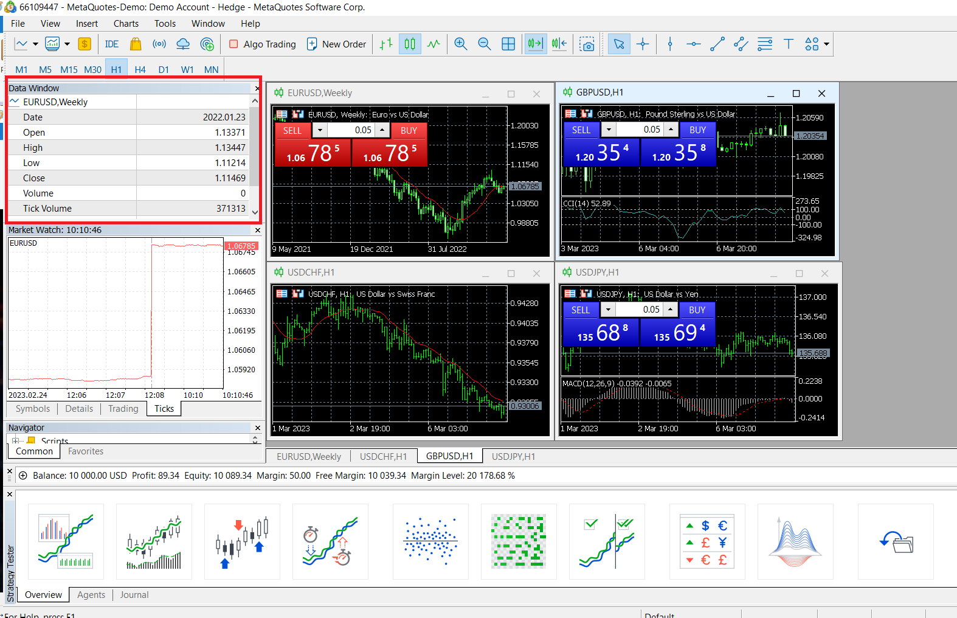Open lot volume dropdown on GBPUSD chart
This screenshot has height=618, width=957.
tap(608, 130)
